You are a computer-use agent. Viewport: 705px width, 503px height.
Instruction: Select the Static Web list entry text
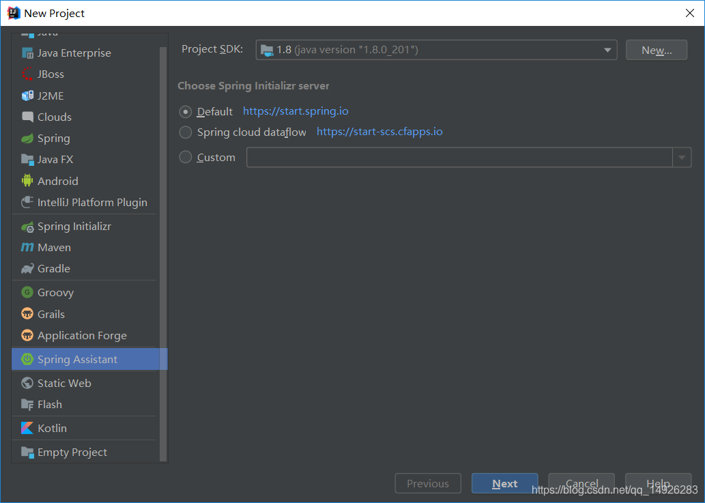[x=64, y=384]
